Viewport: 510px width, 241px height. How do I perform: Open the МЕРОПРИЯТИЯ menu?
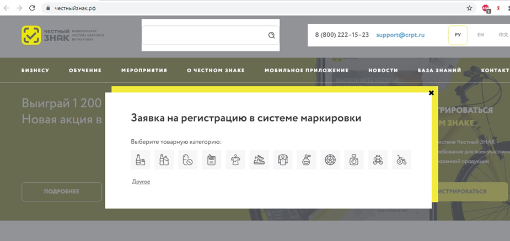pos(144,70)
